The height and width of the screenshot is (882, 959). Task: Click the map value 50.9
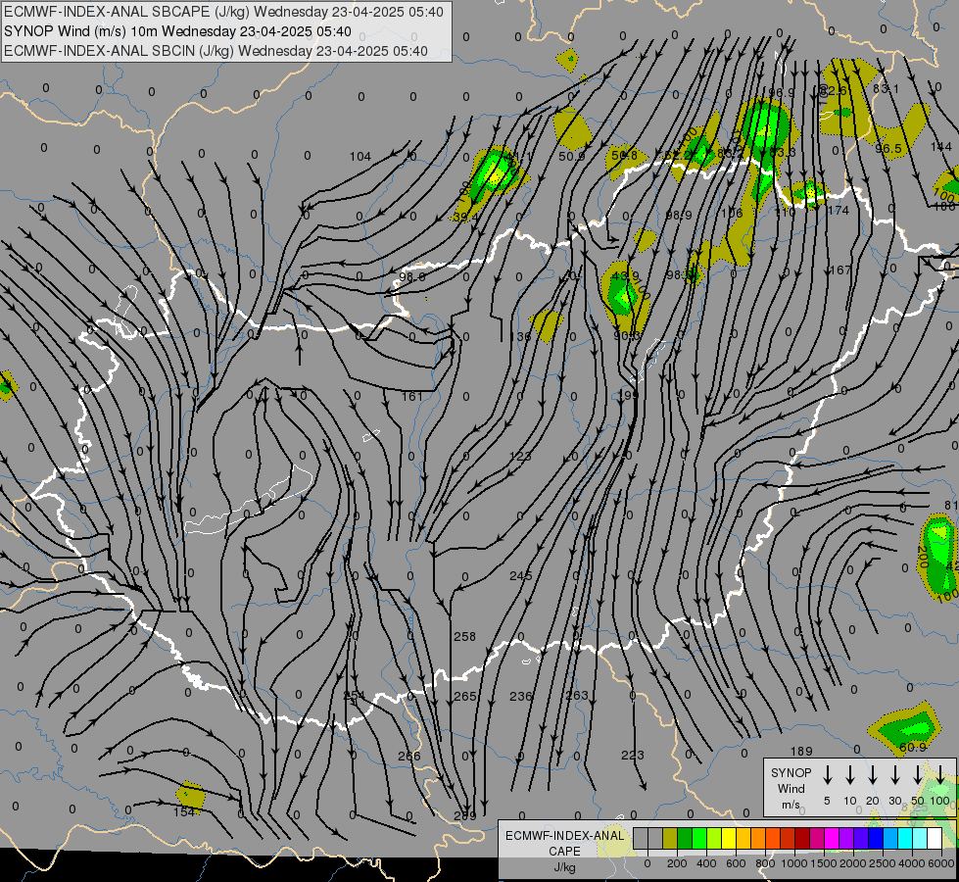(x=572, y=157)
